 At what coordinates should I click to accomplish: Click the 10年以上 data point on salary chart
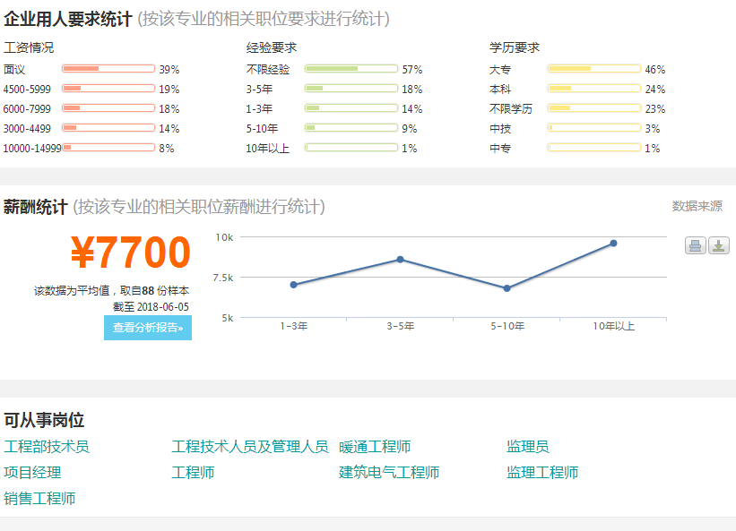click(613, 244)
